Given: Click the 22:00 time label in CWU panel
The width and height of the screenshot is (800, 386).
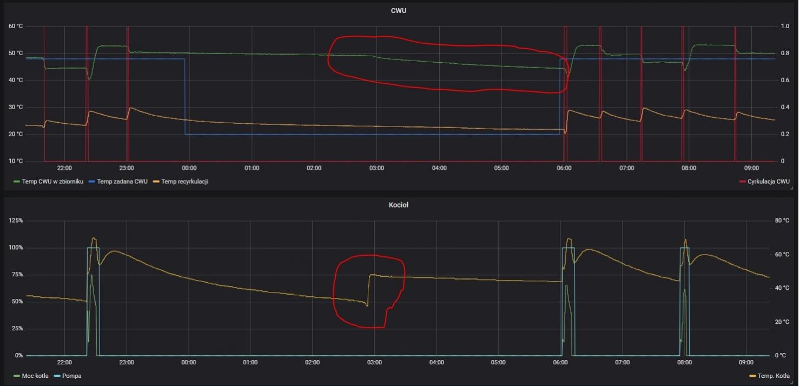Looking at the screenshot, I should tap(64, 168).
